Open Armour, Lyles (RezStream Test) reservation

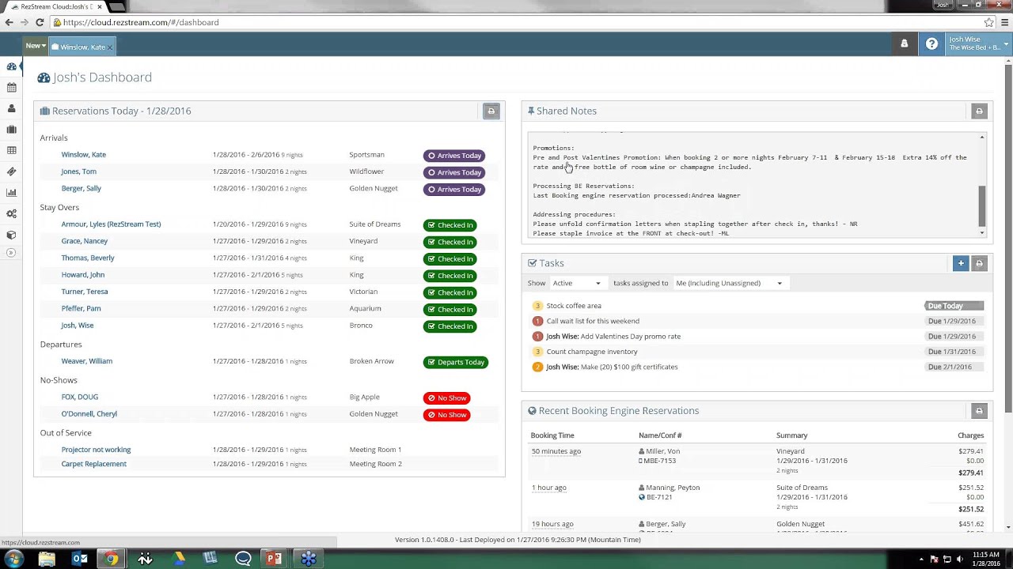point(111,224)
